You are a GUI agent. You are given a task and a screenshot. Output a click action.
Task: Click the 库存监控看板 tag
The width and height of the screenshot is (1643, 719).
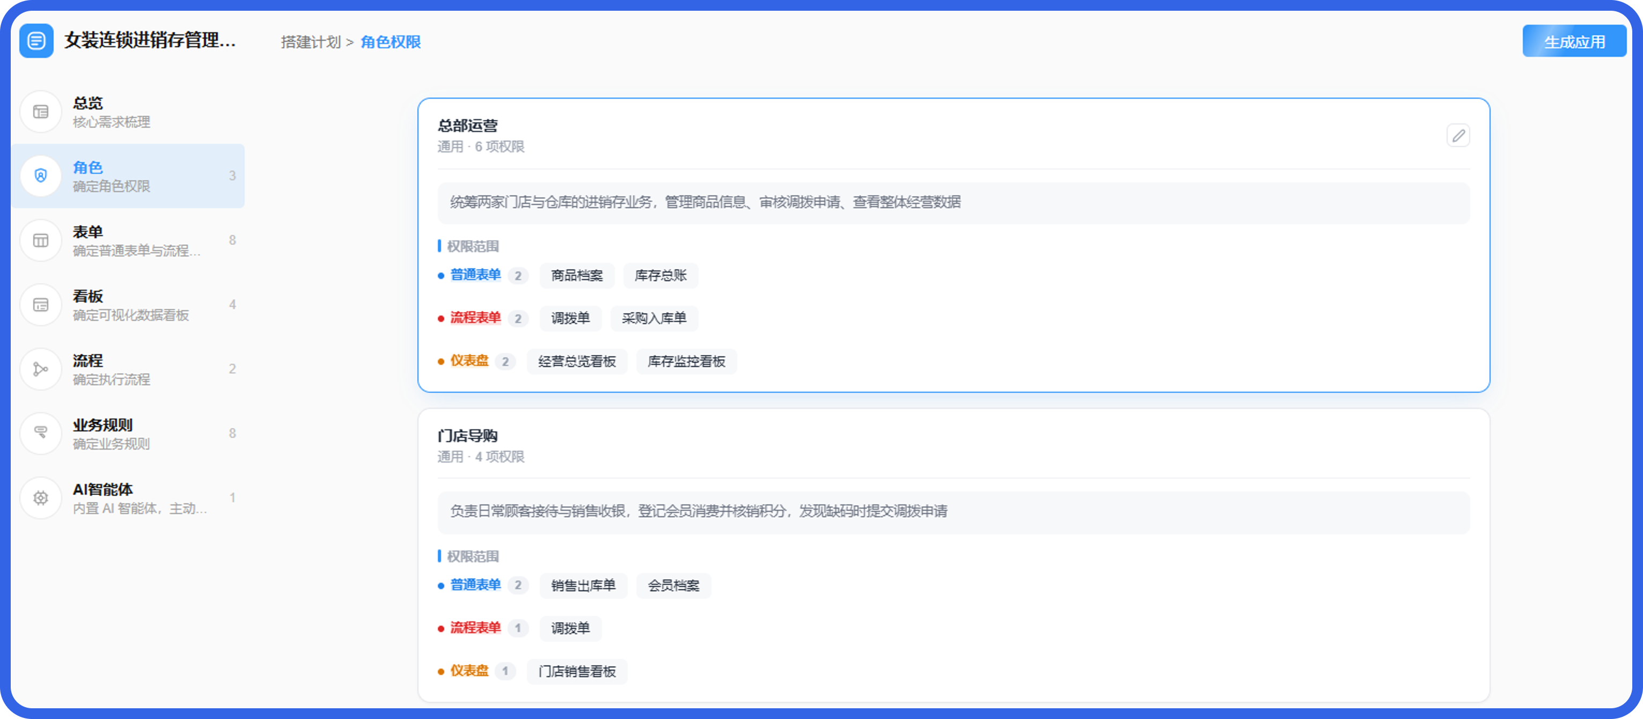pyautogui.click(x=686, y=362)
